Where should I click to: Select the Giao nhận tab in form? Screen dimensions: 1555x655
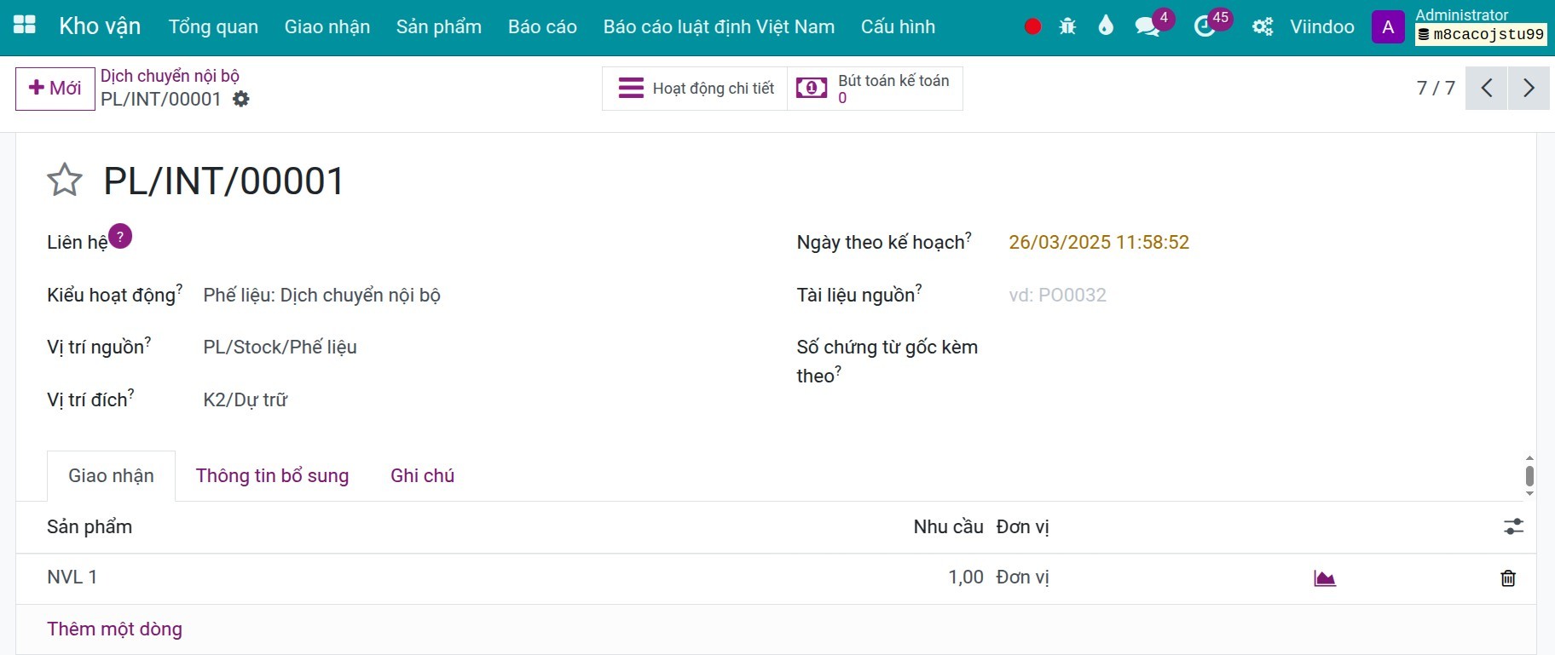111,476
